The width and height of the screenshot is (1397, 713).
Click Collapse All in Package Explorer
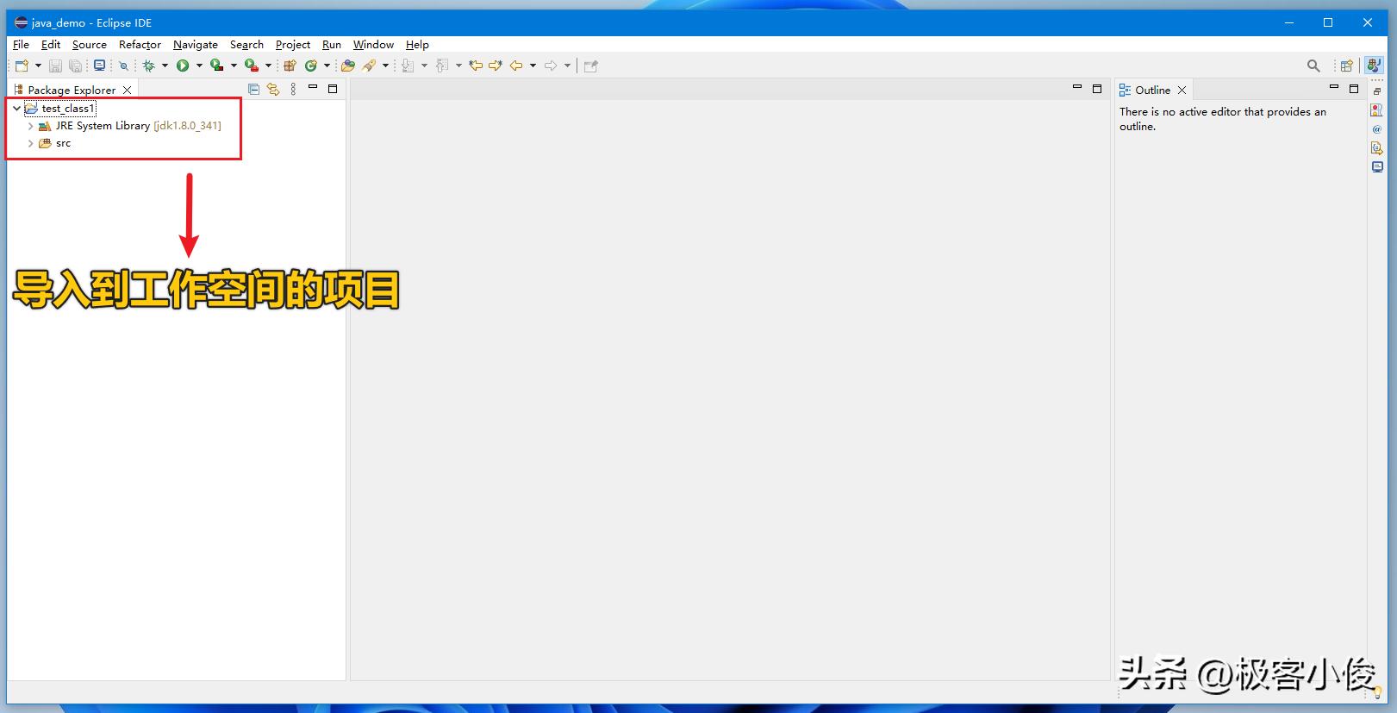(253, 89)
